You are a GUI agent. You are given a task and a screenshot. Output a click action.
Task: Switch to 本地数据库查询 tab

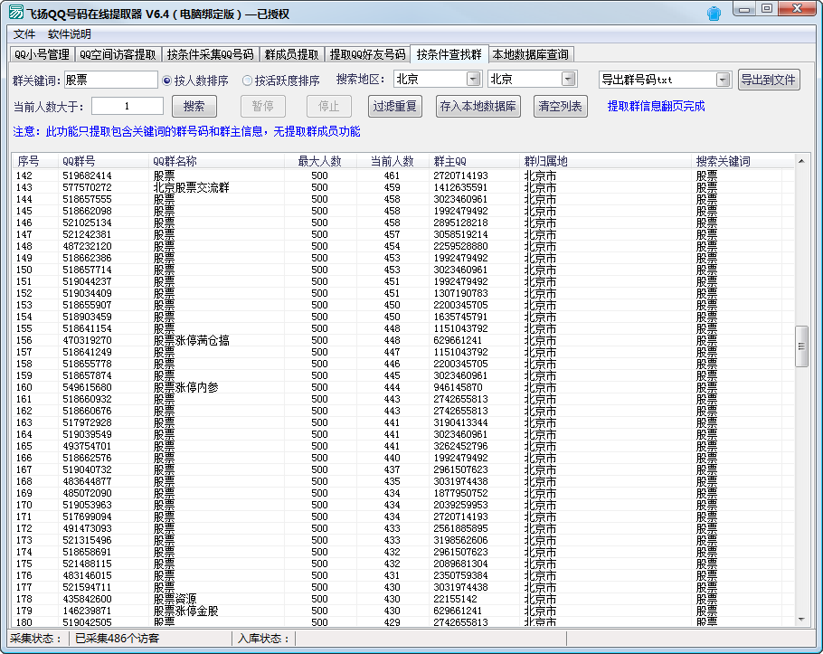pyautogui.click(x=531, y=54)
